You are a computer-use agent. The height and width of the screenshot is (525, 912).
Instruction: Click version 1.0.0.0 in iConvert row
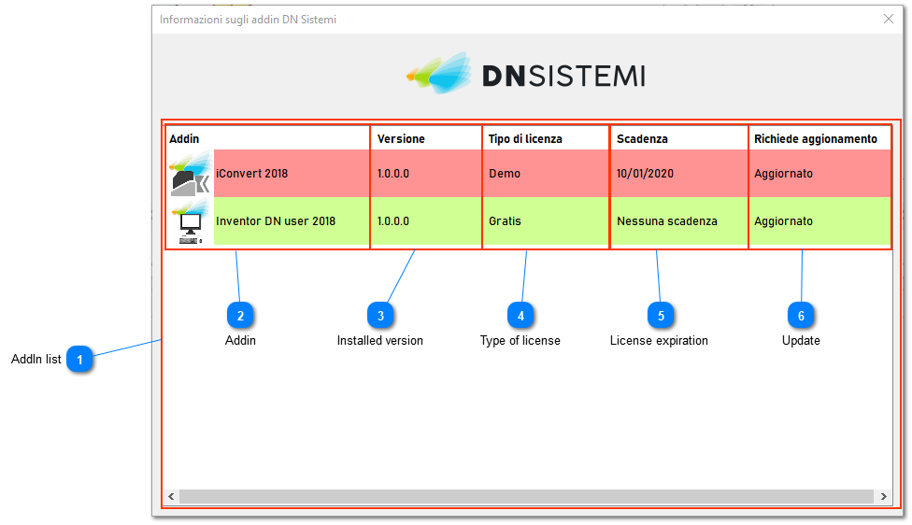click(x=393, y=173)
